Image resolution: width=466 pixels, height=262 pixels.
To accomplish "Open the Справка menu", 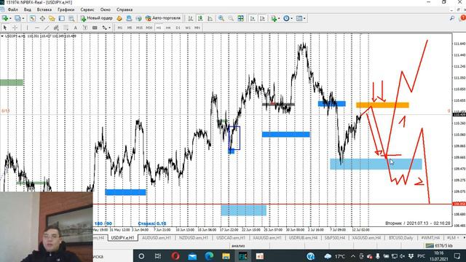I will tap(125, 9).
